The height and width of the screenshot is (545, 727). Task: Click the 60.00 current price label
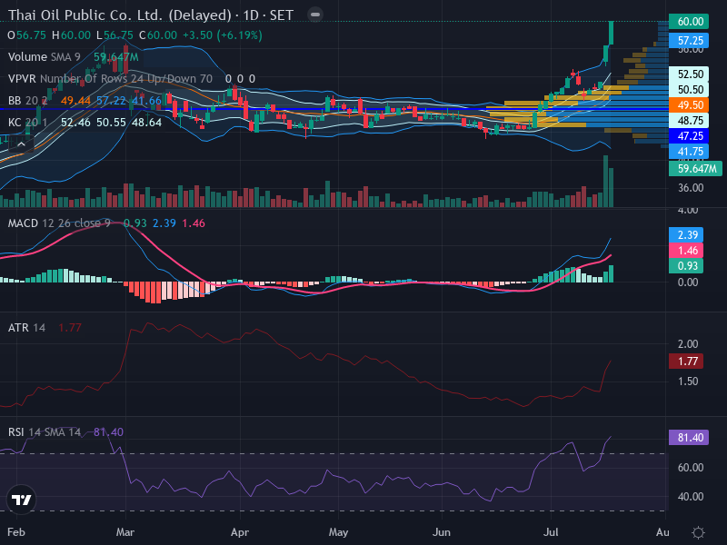(689, 21)
